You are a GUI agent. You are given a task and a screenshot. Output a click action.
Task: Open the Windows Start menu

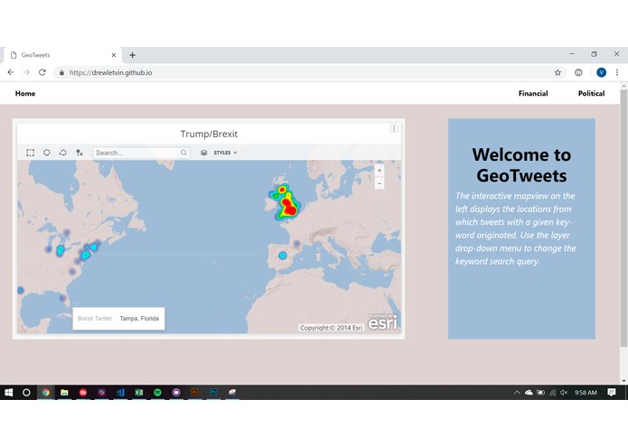(x=8, y=393)
